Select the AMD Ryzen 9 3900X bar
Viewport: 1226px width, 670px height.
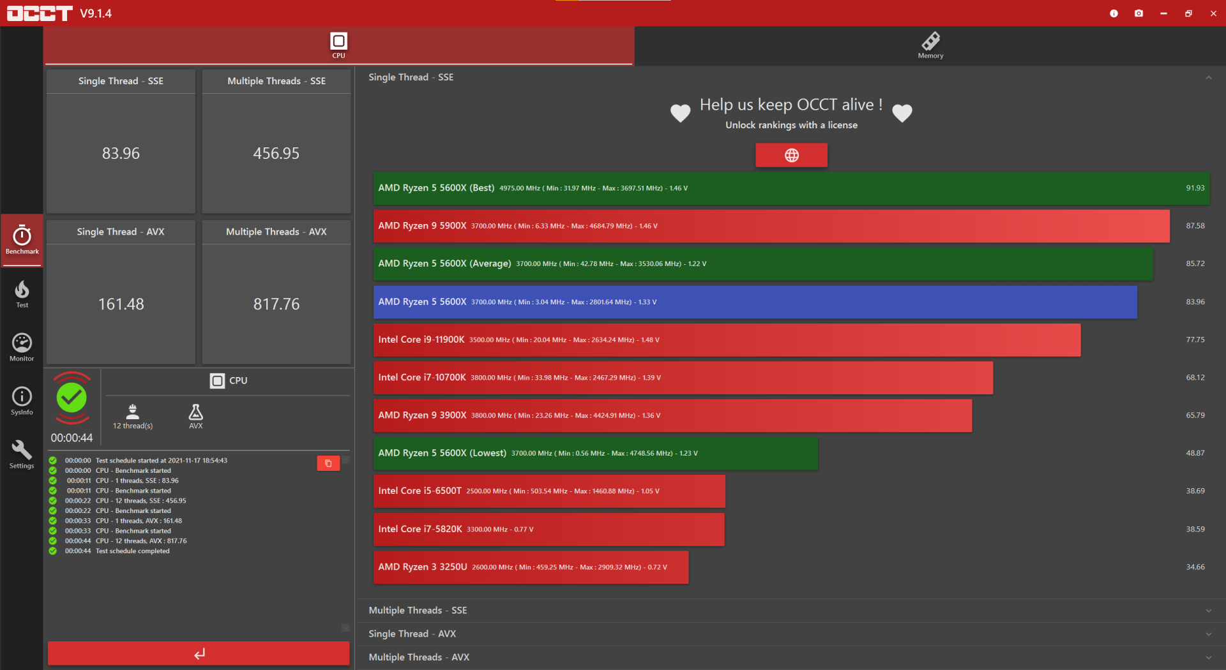click(x=673, y=415)
